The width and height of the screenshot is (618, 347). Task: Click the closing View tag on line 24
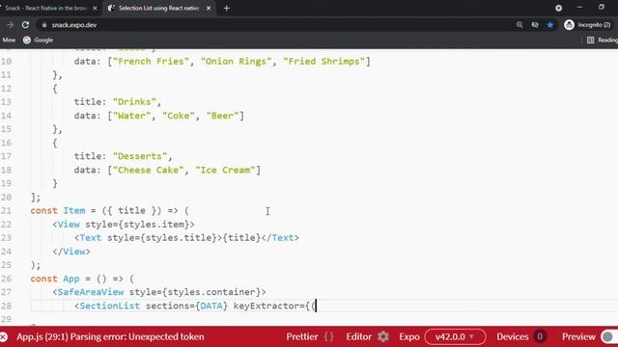(x=71, y=252)
